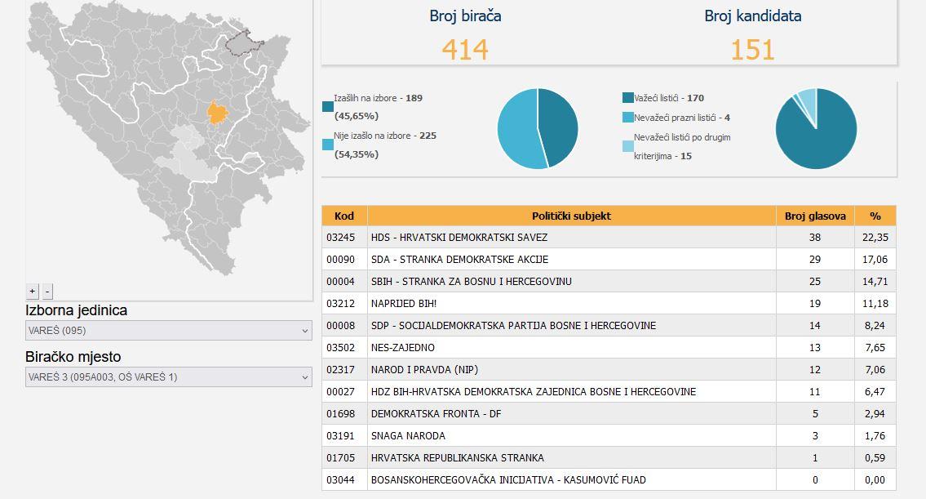Image resolution: width=926 pixels, height=499 pixels.
Task: Sort table by the Kod column header
Action: pos(344,216)
